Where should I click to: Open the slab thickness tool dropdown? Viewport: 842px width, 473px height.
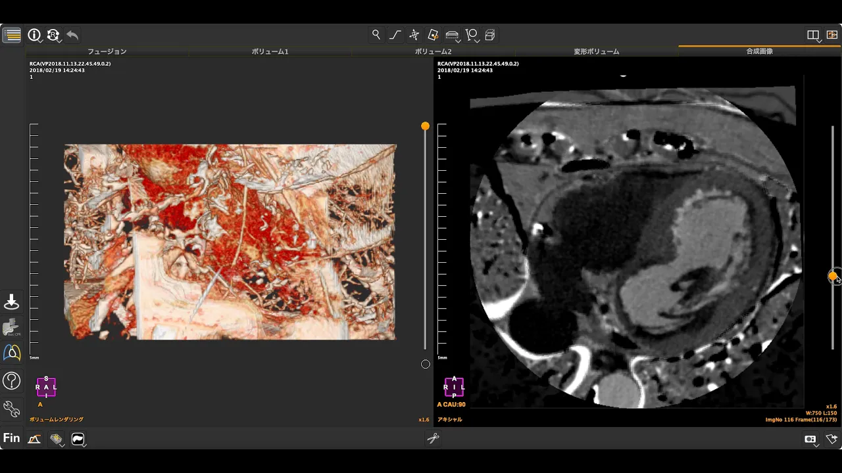coord(453,35)
